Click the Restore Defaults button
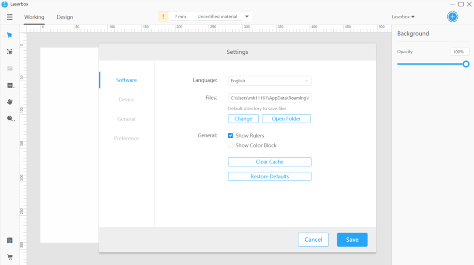 pyautogui.click(x=269, y=177)
